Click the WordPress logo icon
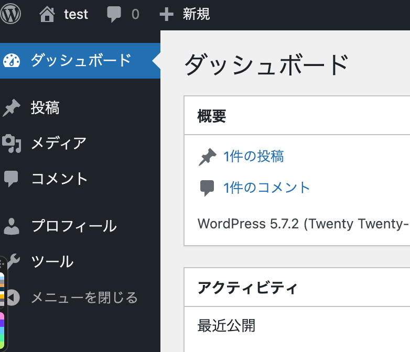This screenshot has width=410, height=352. click(10, 14)
